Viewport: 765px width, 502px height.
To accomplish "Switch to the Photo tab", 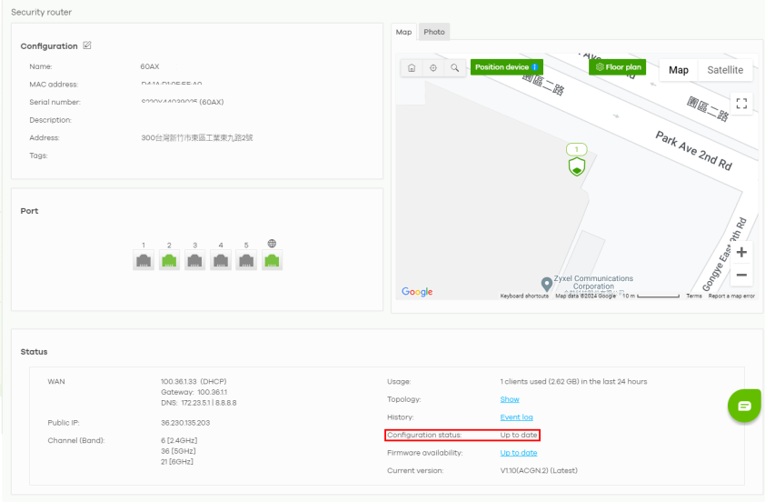I will click(x=434, y=32).
